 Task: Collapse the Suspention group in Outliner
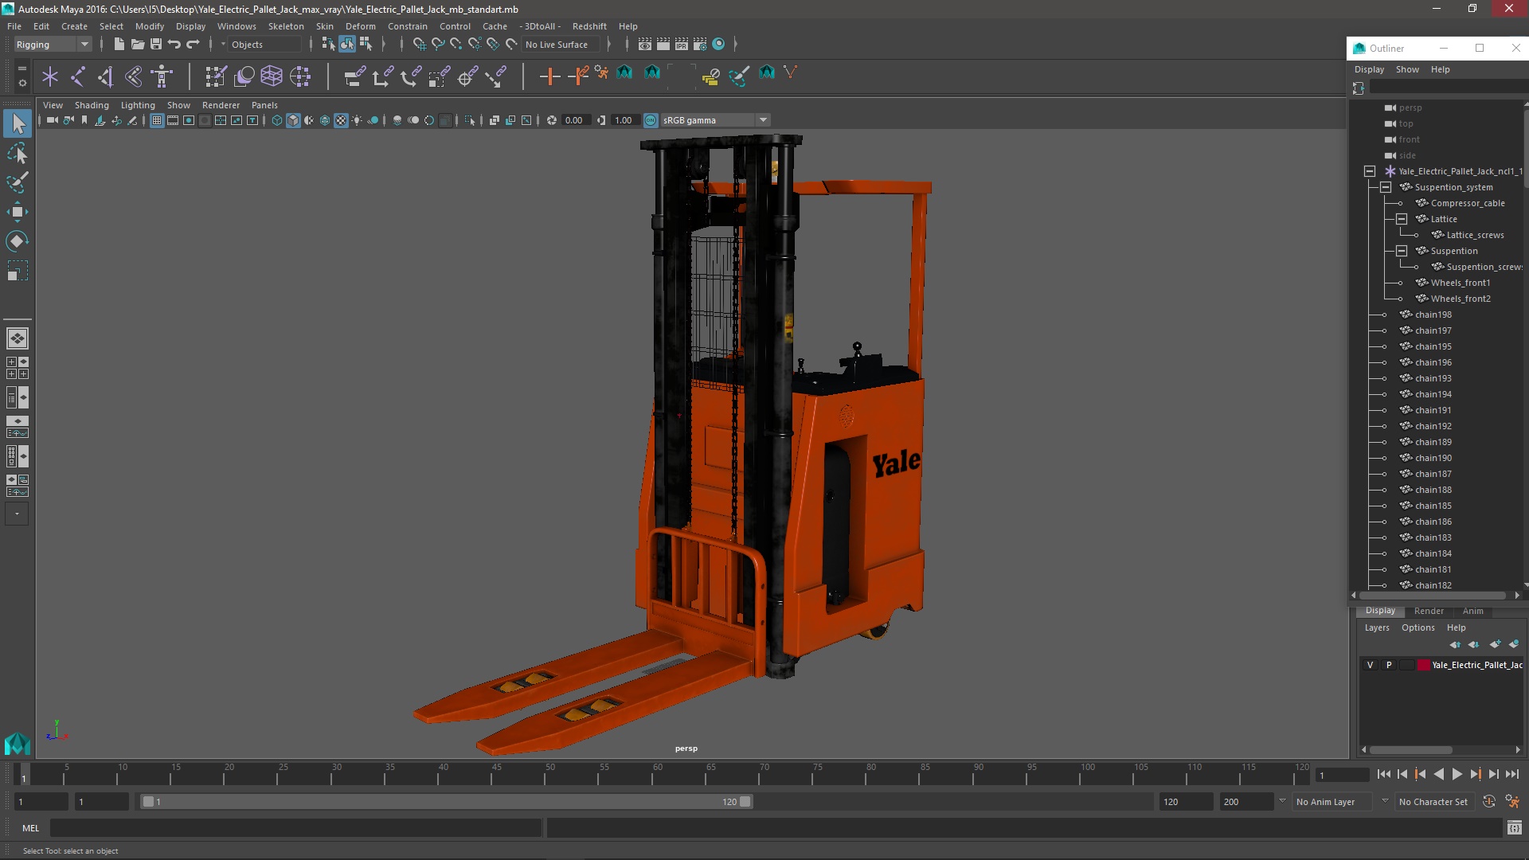click(1402, 251)
